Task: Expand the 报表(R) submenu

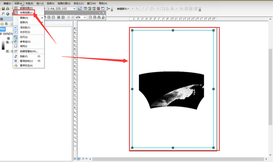Action: coord(29,22)
